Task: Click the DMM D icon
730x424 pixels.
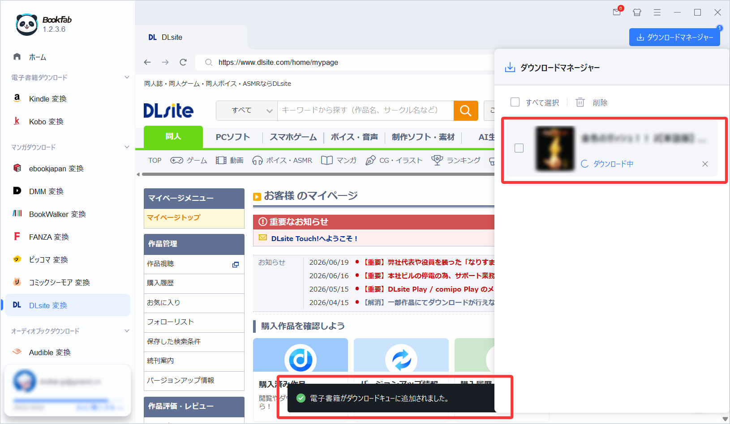Action: point(17,191)
